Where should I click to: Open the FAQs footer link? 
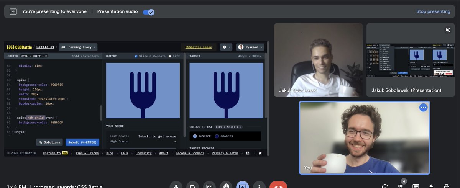125,153
